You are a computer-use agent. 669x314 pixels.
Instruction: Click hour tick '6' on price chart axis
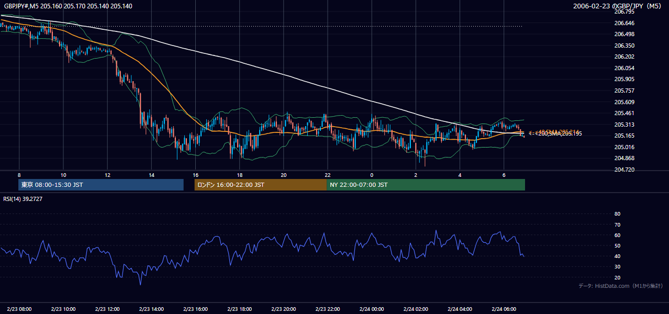pos(504,174)
